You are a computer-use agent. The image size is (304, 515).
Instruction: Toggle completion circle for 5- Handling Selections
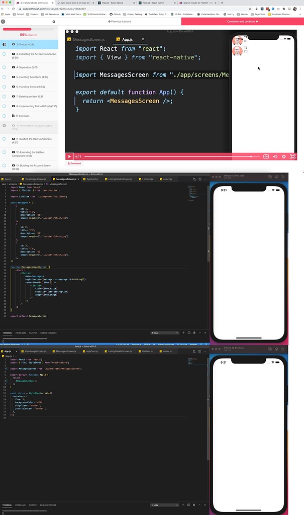click(x=4, y=77)
